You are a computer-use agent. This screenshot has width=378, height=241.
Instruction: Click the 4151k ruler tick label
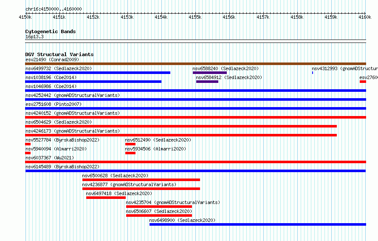pyautogui.click(x=59, y=17)
